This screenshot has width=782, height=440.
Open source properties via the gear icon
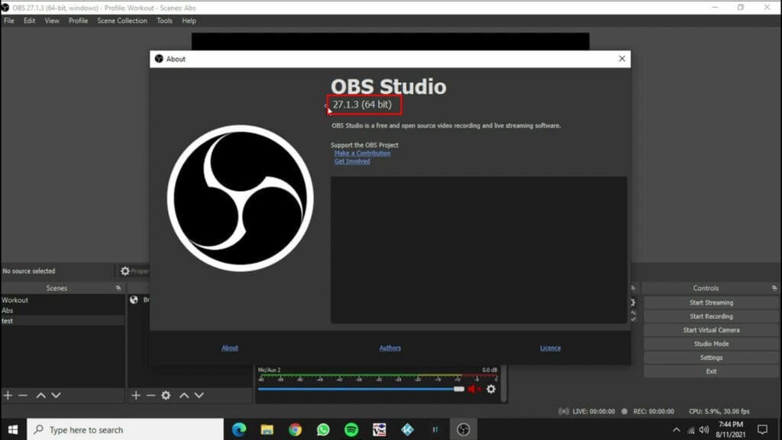tap(166, 395)
